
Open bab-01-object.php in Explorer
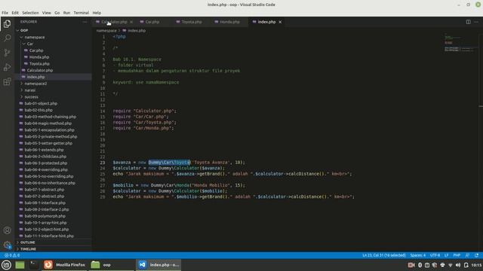tap(53, 104)
